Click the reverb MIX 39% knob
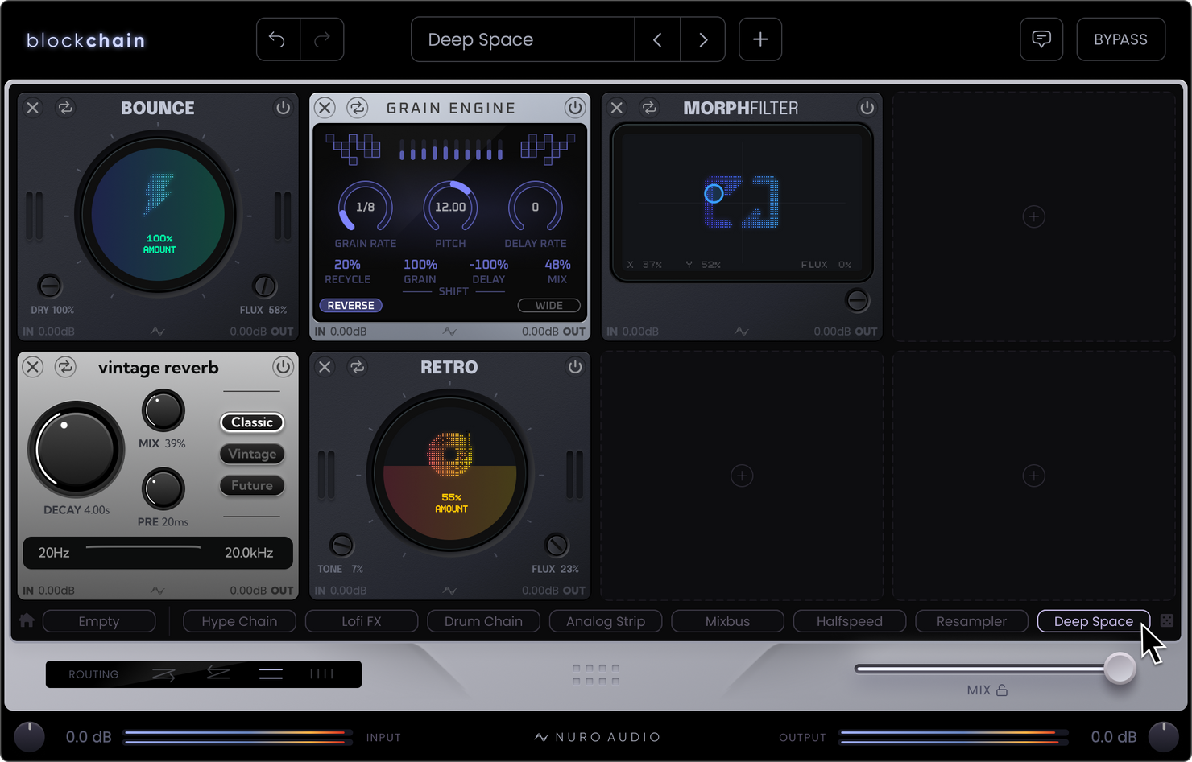 (163, 411)
